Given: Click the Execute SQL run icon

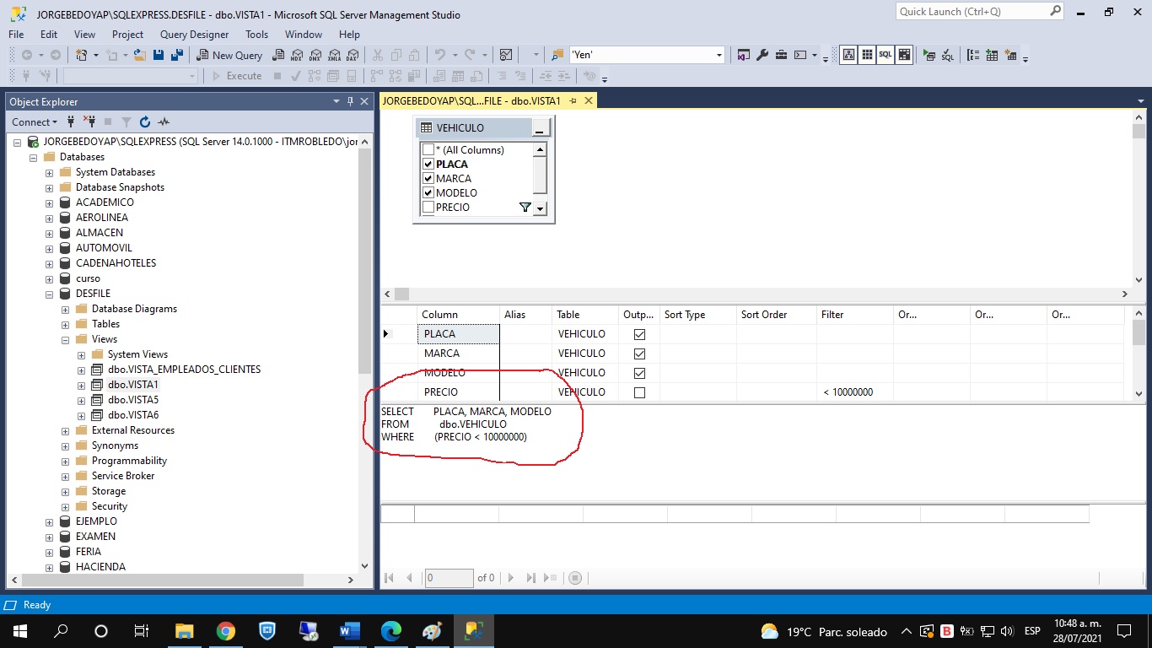Looking at the screenshot, I should (x=929, y=55).
